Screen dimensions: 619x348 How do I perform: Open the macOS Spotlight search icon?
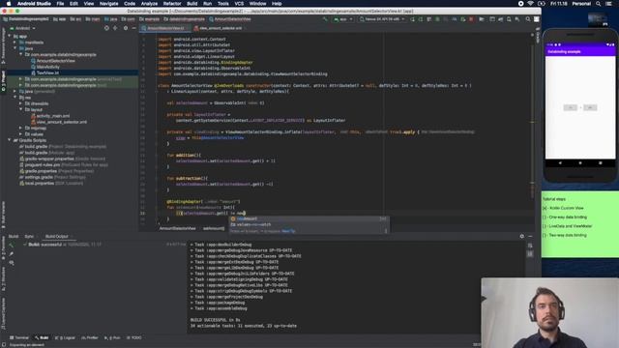pyautogui.click(x=599, y=4)
